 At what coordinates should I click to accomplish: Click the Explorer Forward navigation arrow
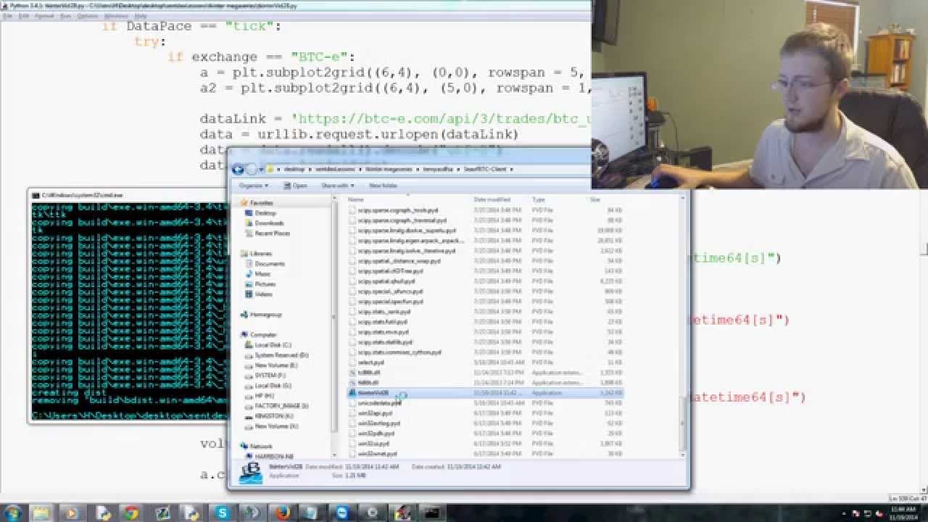tap(252, 169)
